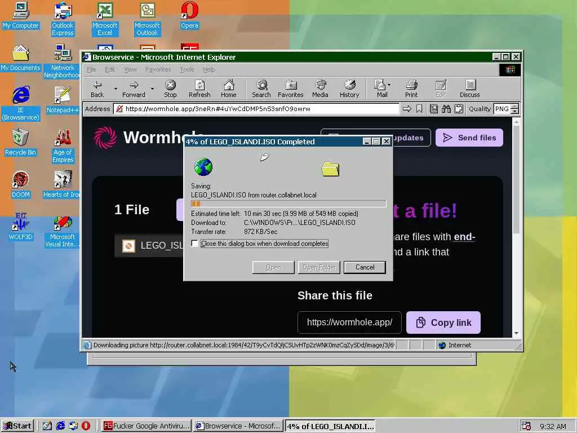Open the Start menu

(17, 426)
